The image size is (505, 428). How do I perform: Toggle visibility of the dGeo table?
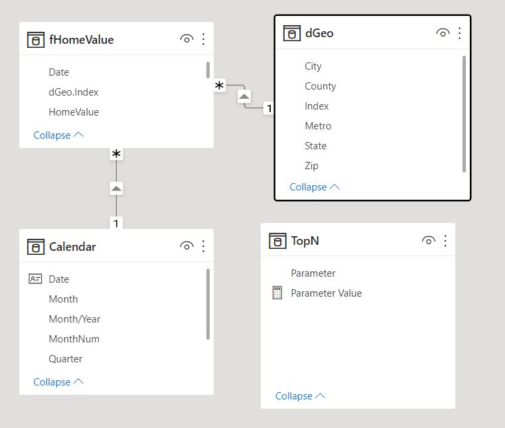click(443, 33)
